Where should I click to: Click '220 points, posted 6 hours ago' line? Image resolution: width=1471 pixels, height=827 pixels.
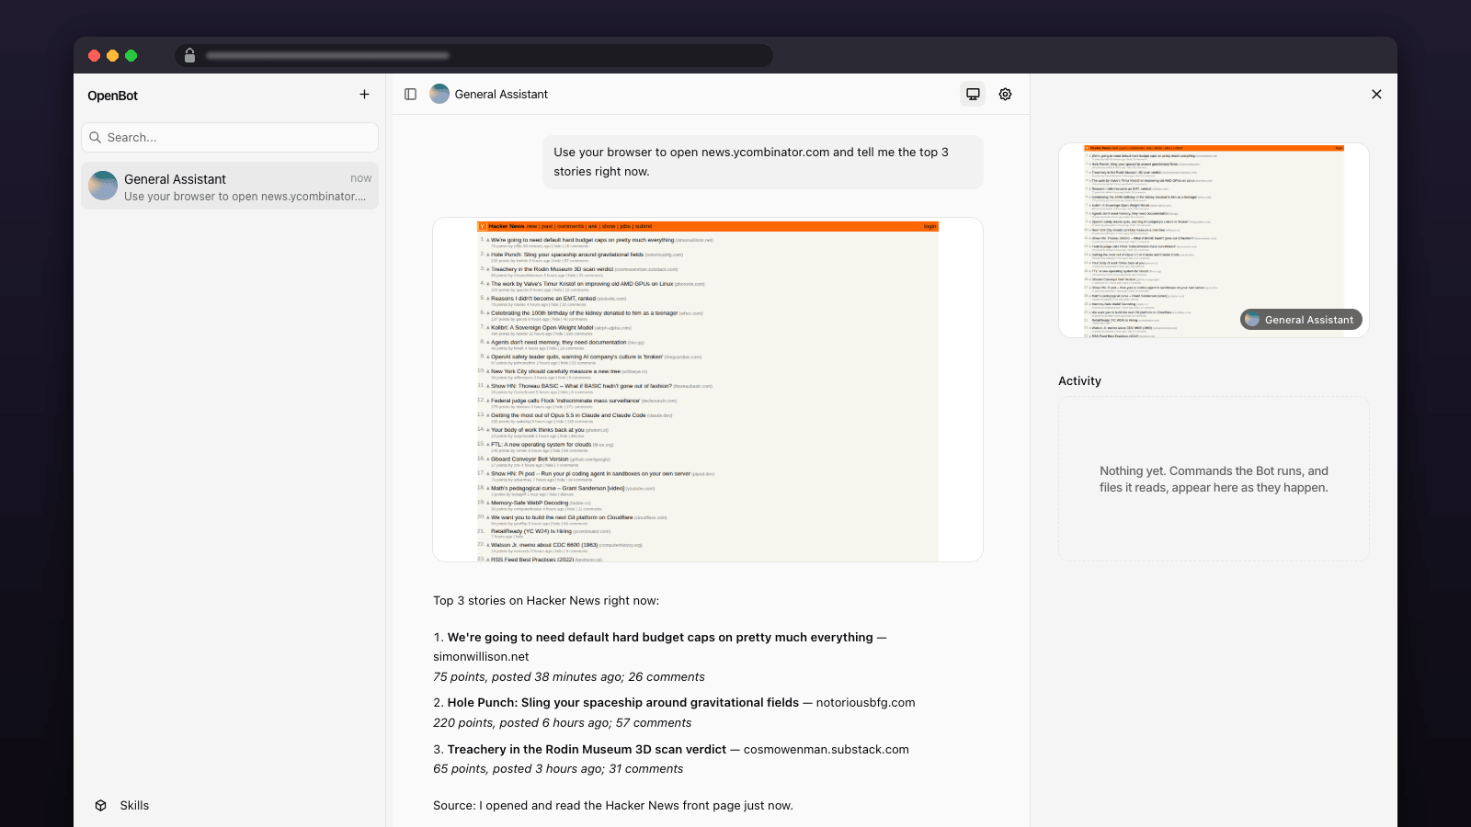[563, 723]
